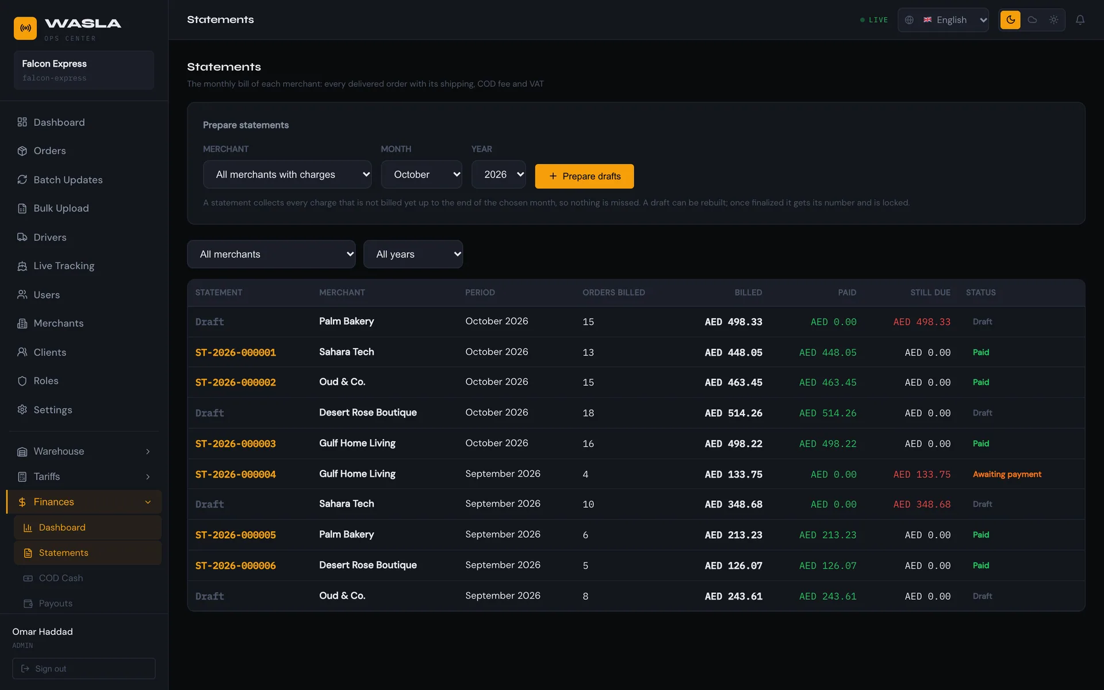
Task: Switch to dark moon theme
Action: (x=1010, y=20)
